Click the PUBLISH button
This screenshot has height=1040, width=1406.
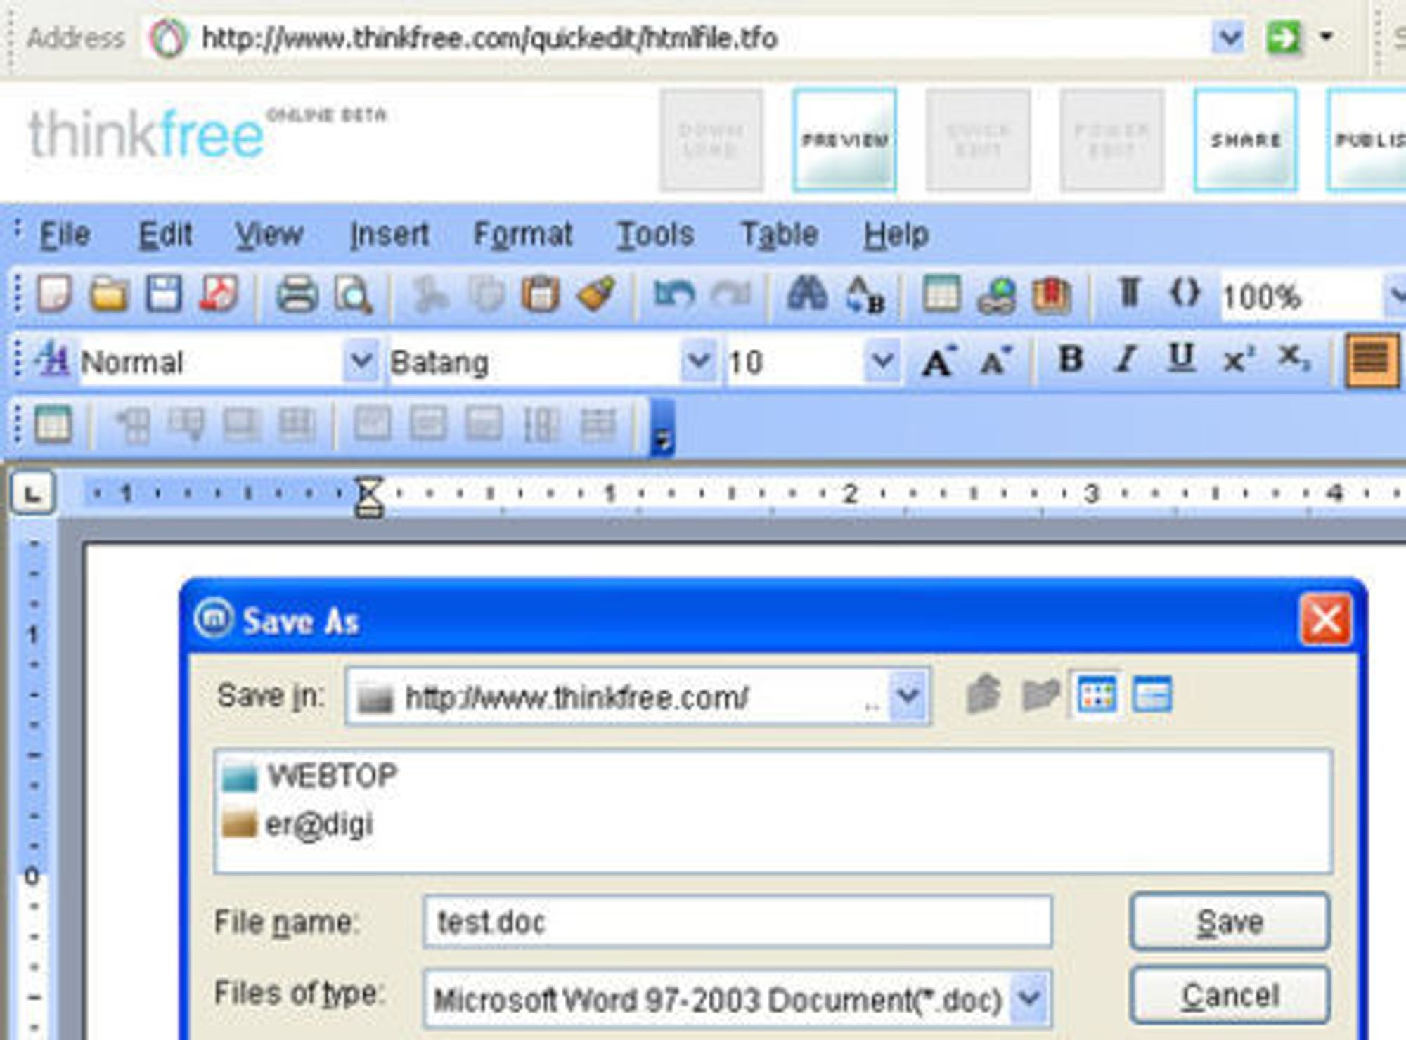pyautogui.click(x=1367, y=140)
